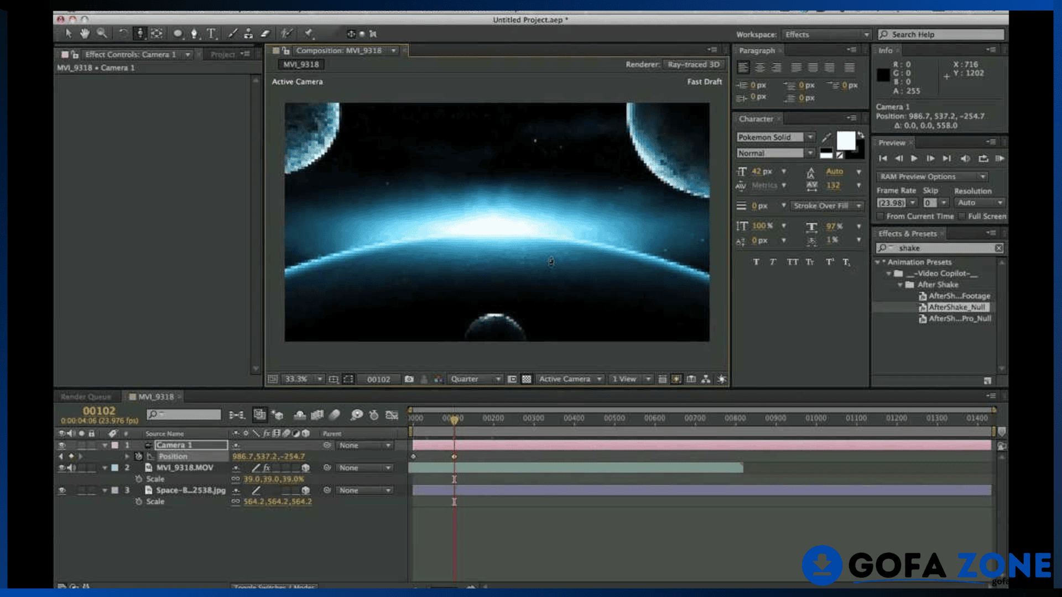Open the Quarter resolution dropdown
1062x597 pixels.
point(475,379)
